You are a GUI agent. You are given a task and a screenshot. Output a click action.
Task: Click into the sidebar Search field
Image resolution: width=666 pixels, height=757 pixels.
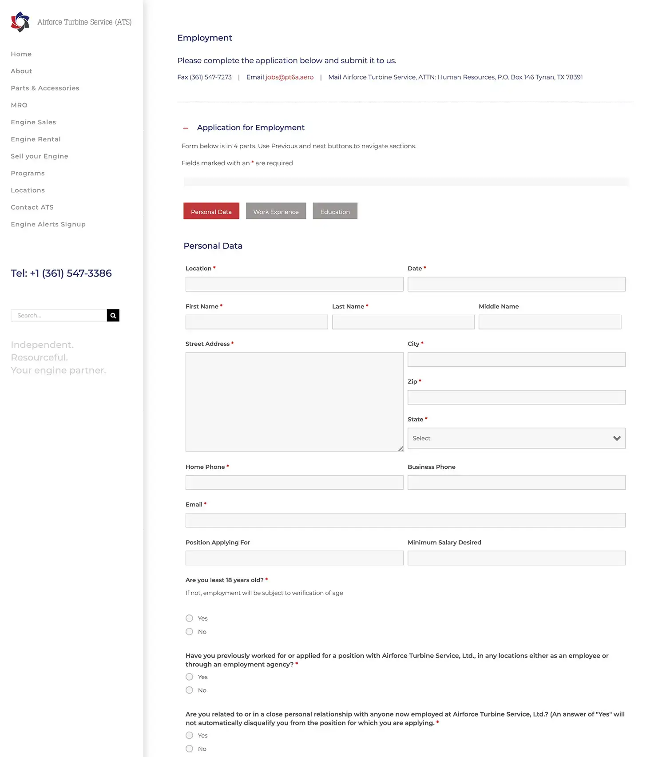tap(59, 315)
